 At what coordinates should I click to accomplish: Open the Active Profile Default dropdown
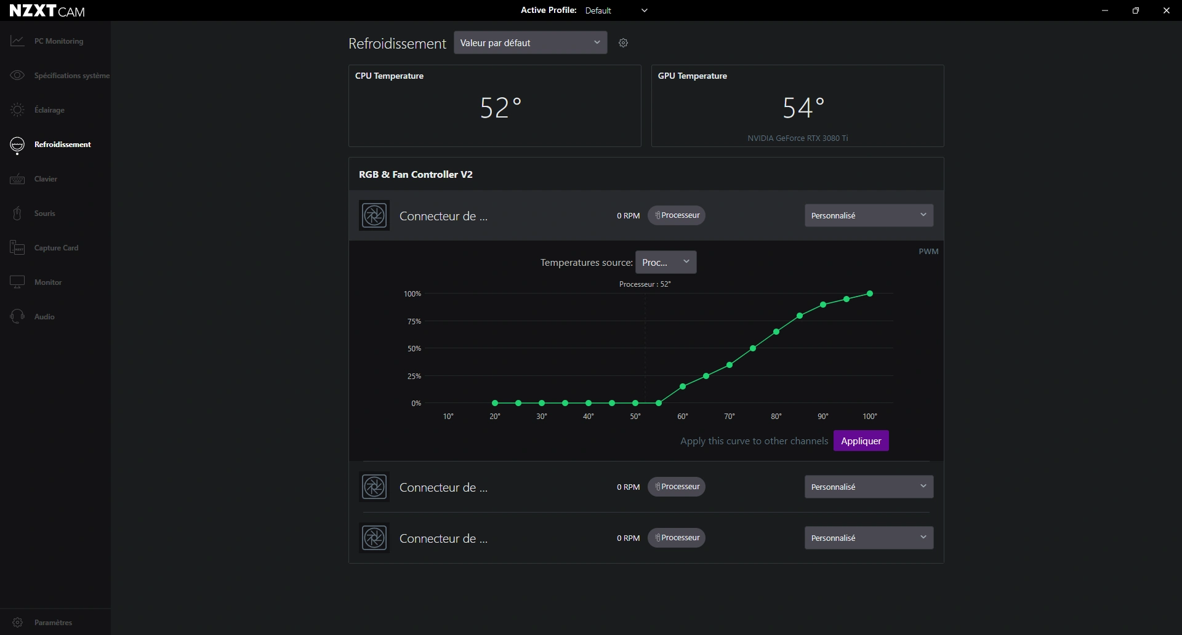[x=616, y=10]
